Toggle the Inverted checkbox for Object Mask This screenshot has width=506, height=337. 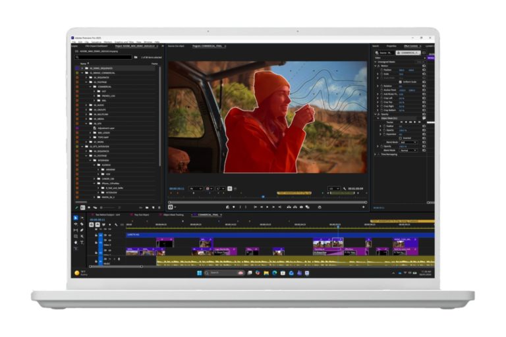pos(401,138)
